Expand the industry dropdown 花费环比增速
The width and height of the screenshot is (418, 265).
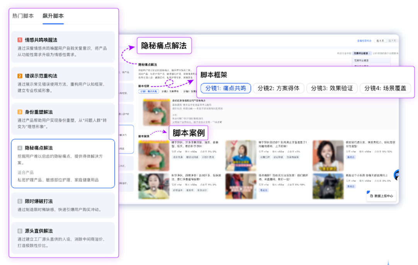tap(362, 53)
